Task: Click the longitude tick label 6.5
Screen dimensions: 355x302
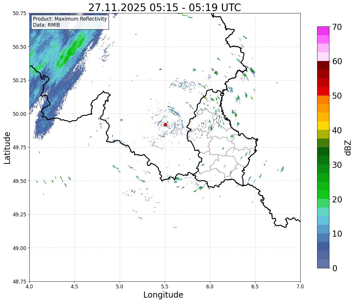Action: point(255,287)
